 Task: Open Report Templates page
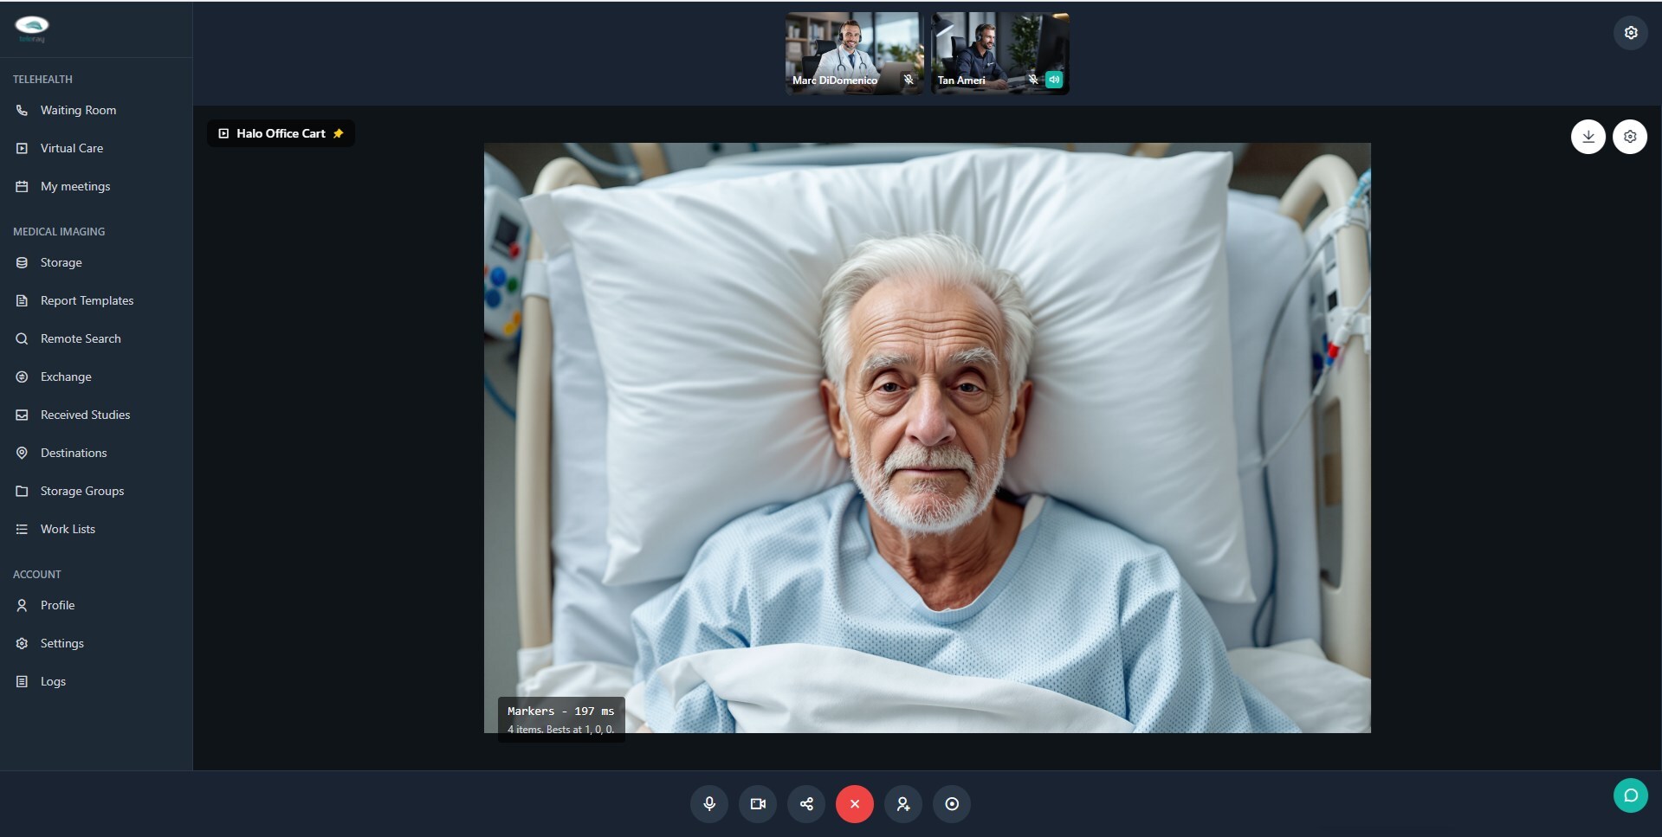coord(87,300)
